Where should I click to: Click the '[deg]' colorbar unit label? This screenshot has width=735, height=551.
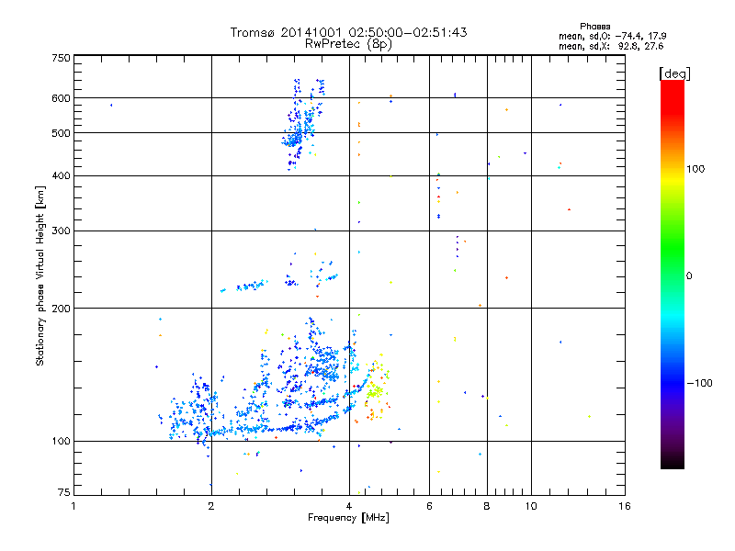674,73
